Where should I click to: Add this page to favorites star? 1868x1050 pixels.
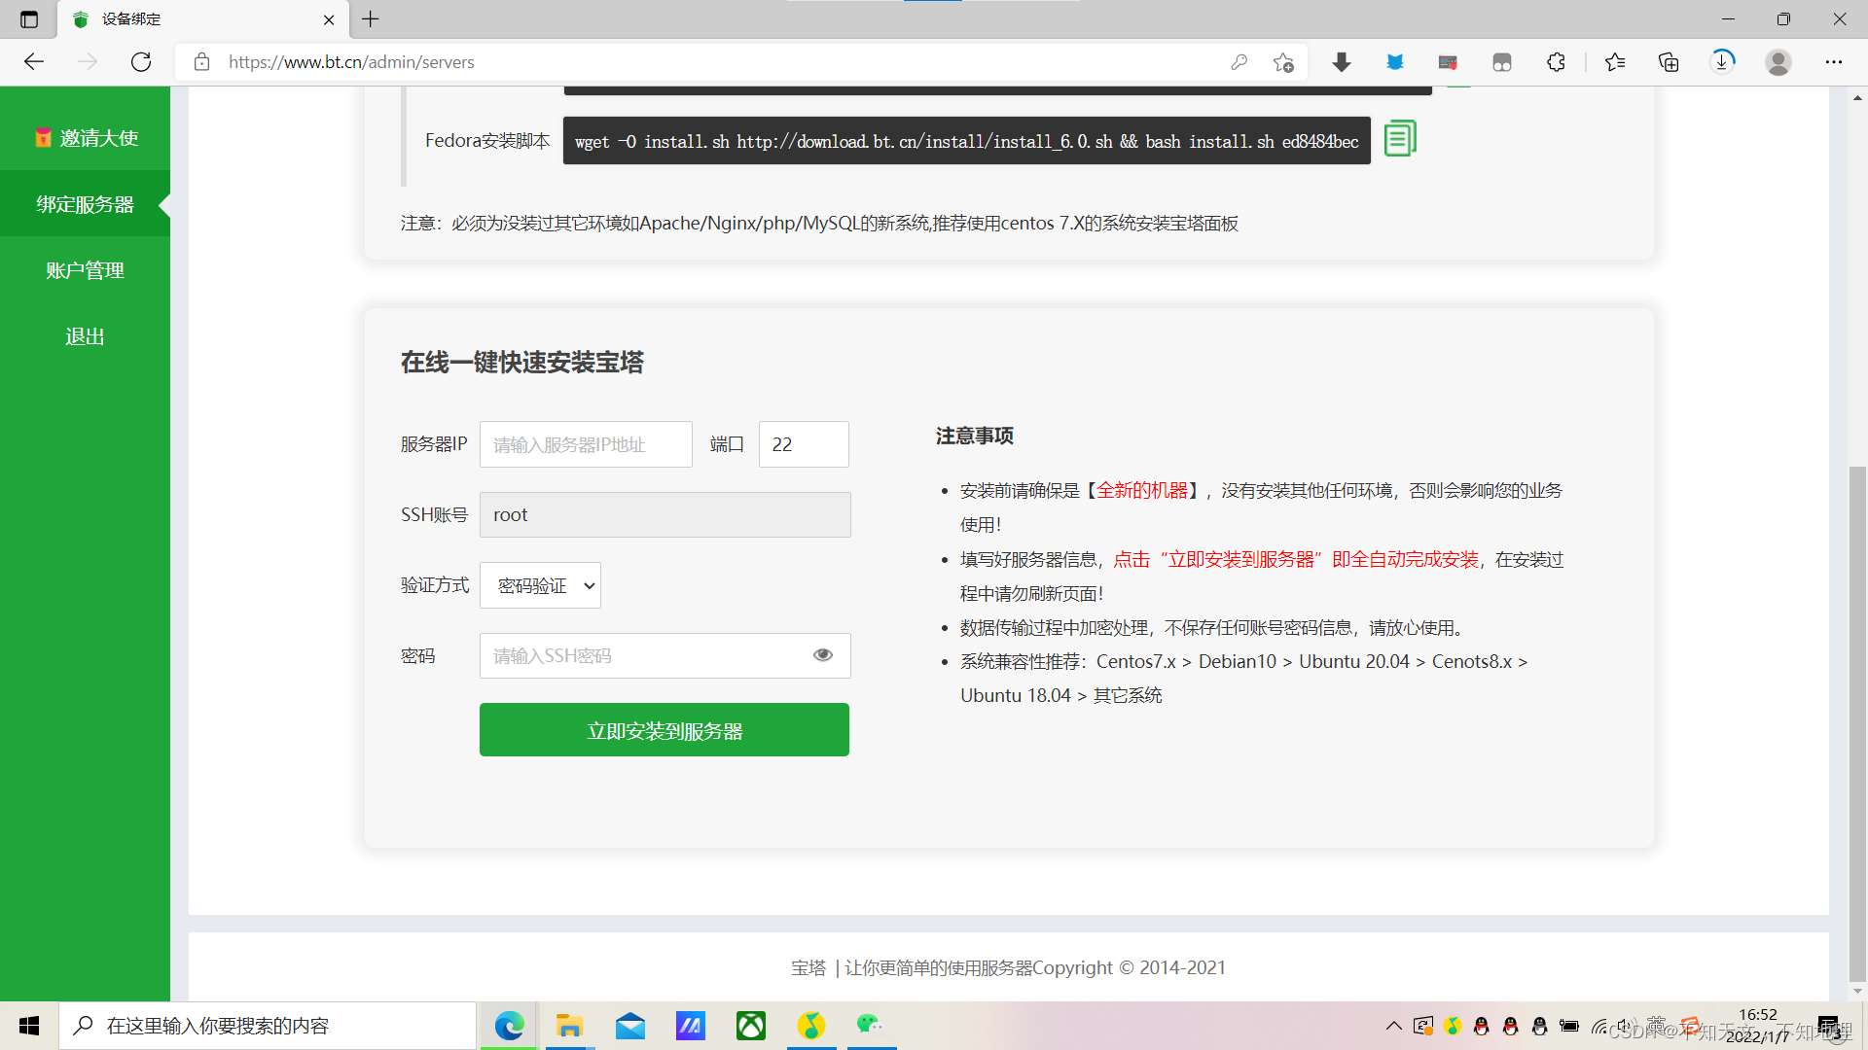(x=1283, y=62)
